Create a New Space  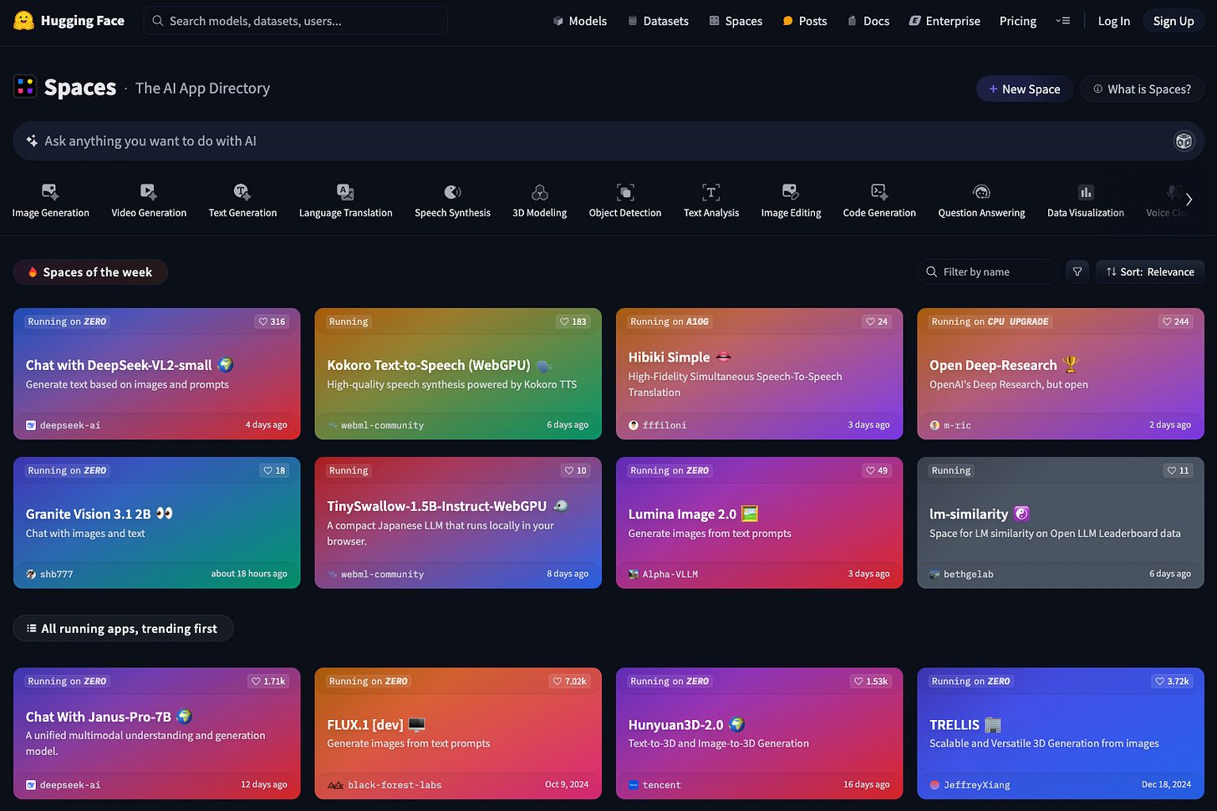1024,89
